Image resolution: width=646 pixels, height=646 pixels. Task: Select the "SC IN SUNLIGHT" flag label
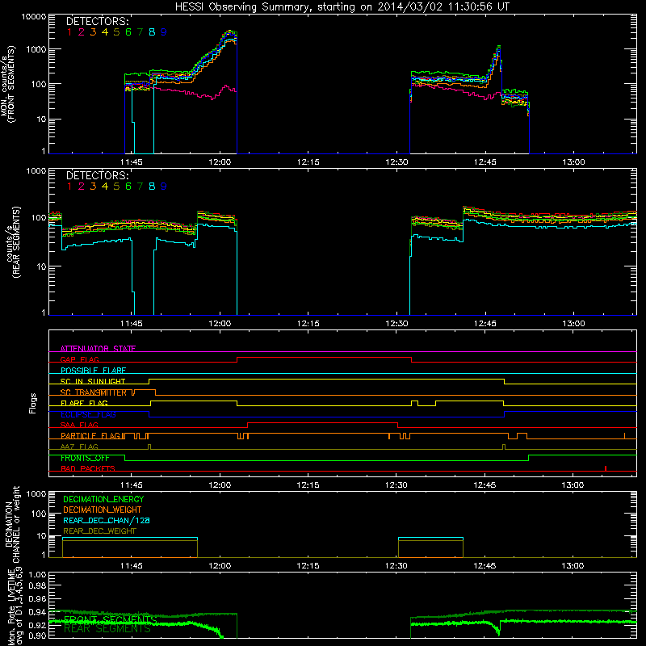click(x=93, y=381)
